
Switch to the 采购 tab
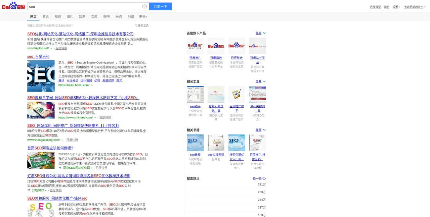point(119,16)
